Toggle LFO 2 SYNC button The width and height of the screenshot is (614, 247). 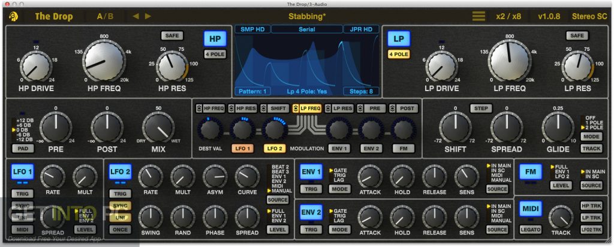[120, 206]
